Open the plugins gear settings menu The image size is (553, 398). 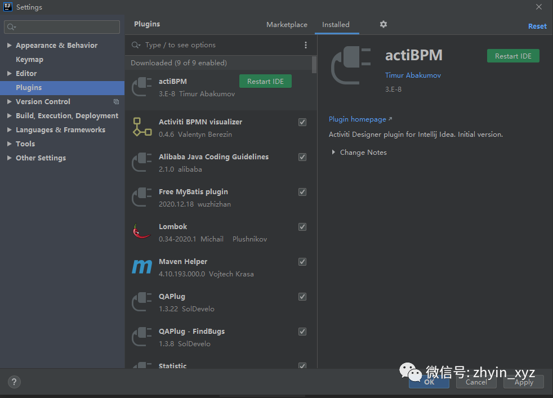(383, 24)
